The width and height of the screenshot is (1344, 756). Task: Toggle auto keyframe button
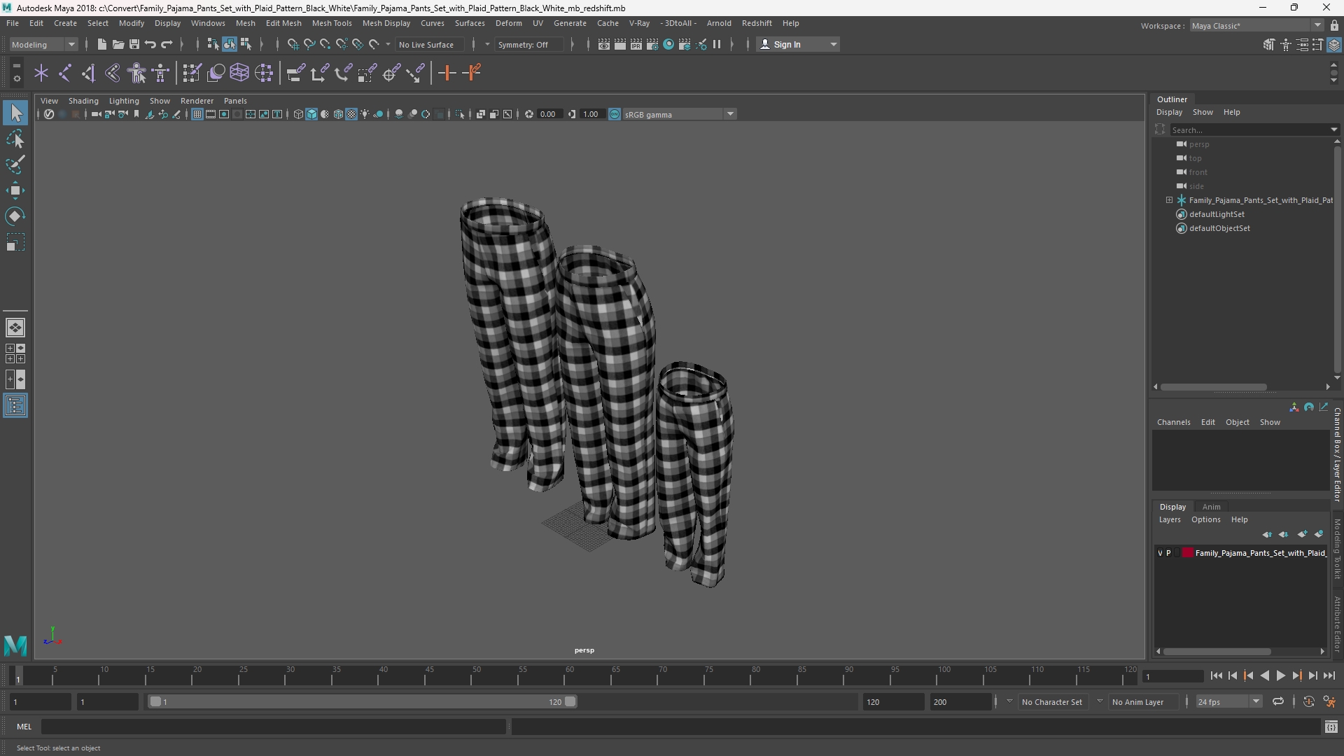click(1308, 701)
